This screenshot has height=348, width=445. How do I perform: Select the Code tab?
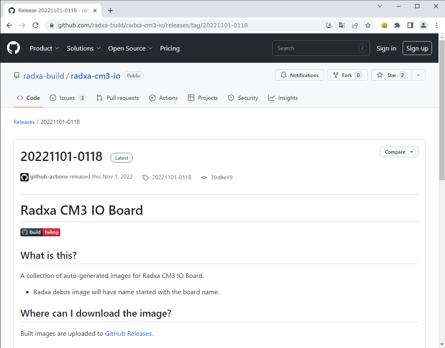(28, 98)
